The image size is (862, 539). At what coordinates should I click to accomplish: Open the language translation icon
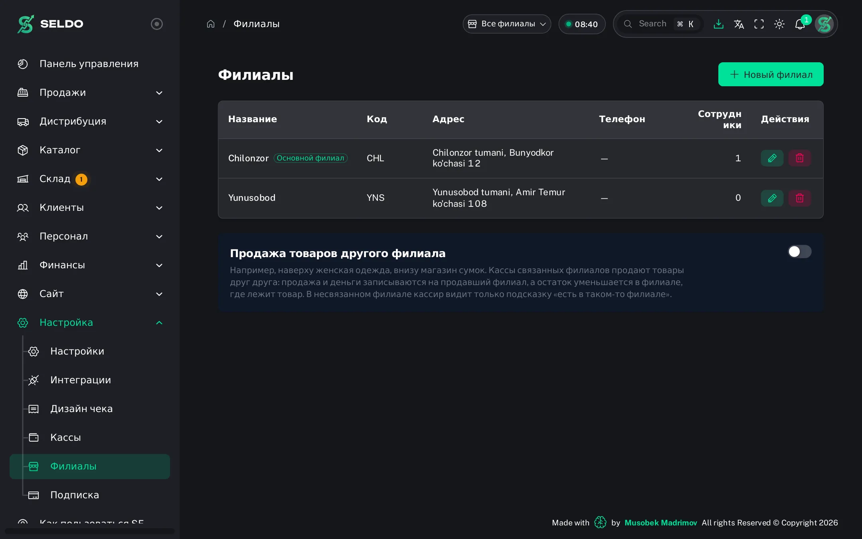coord(739,24)
